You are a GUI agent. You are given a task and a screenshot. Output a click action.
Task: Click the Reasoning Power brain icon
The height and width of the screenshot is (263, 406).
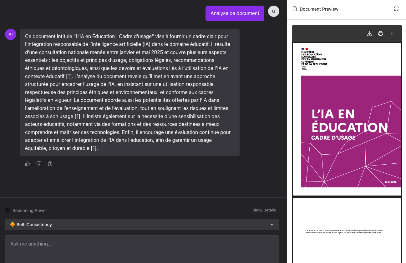(8, 211)
